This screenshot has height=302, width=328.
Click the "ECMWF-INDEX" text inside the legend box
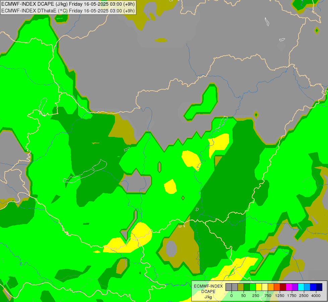coord(208,286)
